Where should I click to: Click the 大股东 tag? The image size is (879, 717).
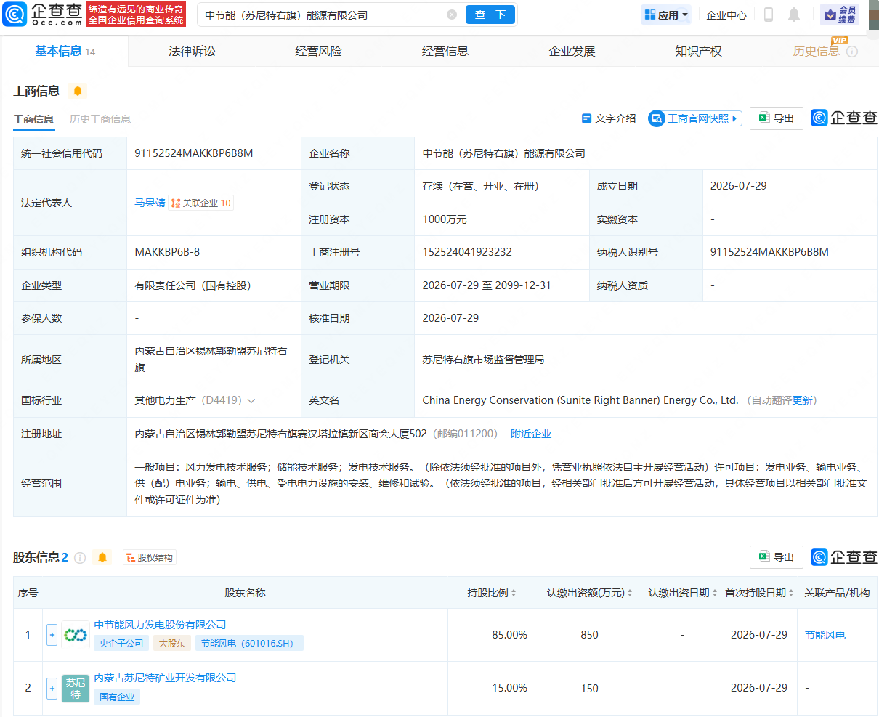click(x=172, y=644)
